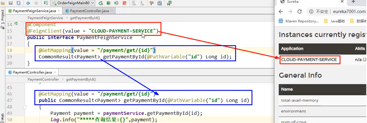Run OrderFeignMain80 with the Run icon

click(101, 3)
